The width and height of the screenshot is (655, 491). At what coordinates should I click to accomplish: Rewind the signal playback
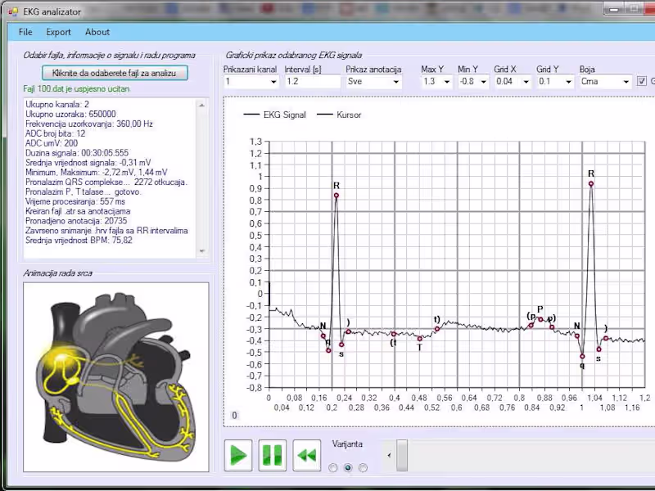[x=305, y=455]
